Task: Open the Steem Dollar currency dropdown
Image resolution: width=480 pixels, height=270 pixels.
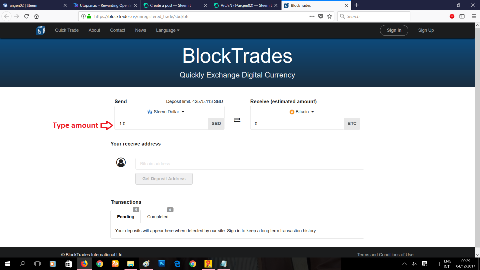Action: point(166,112)
